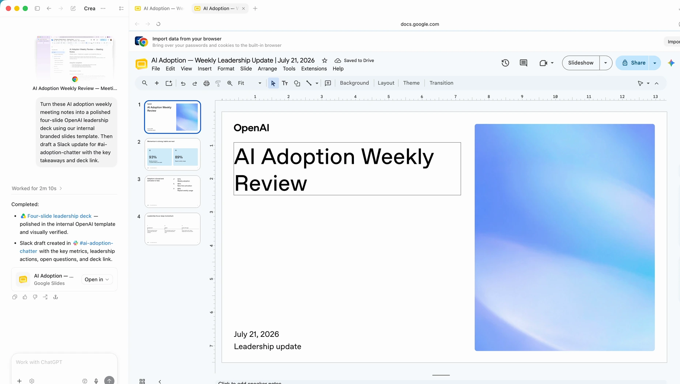Viewport: 680px width, 384px height.
Task: Open the Slideshow options dropdown arrow
Action: click(x=605, y=63)
